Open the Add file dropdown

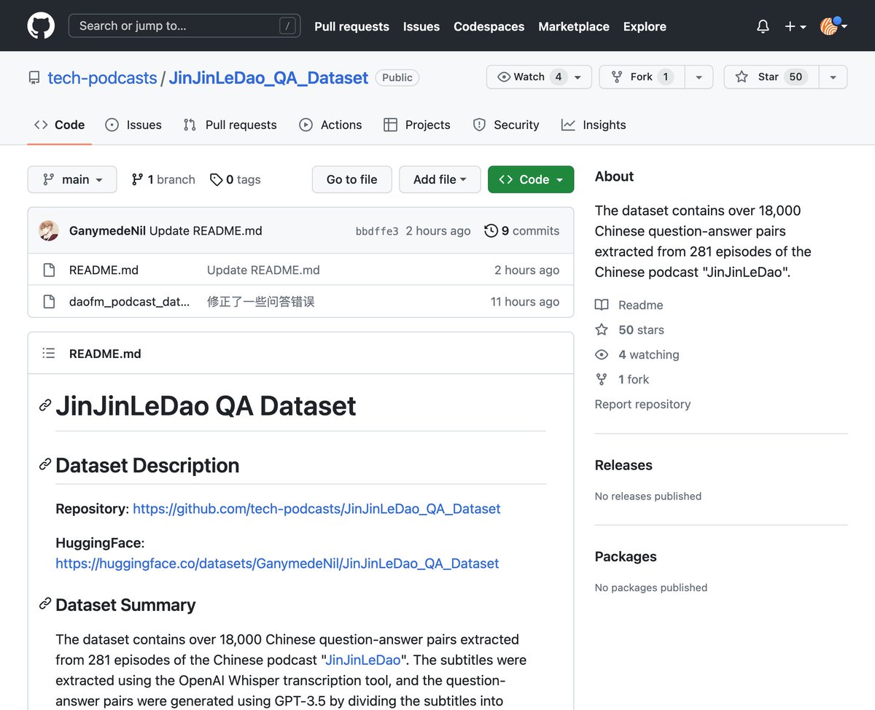click(x=440, y=179)
